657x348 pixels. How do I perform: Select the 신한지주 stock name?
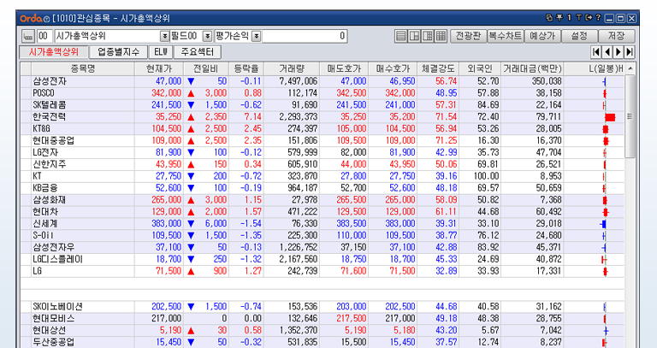(50, 164)
